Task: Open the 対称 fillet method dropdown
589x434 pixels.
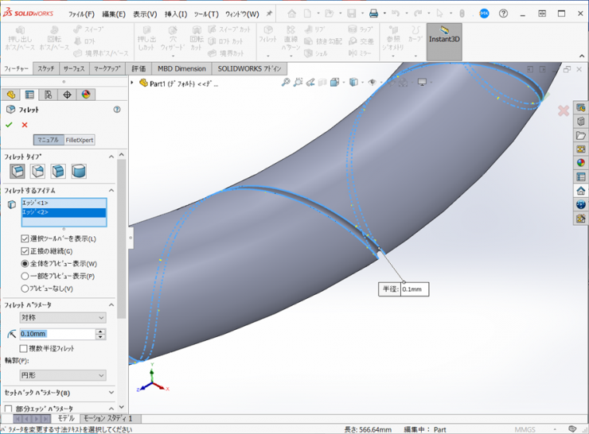Action: point(63,318)
